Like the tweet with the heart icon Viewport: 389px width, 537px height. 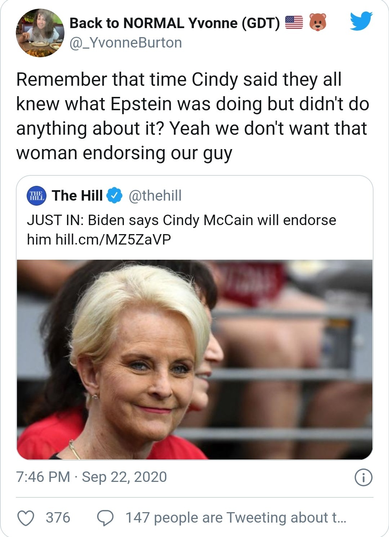tap(26, 518)
